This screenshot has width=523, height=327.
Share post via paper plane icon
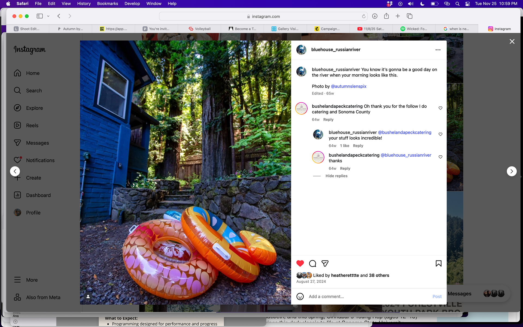click(x=325, y=264)
